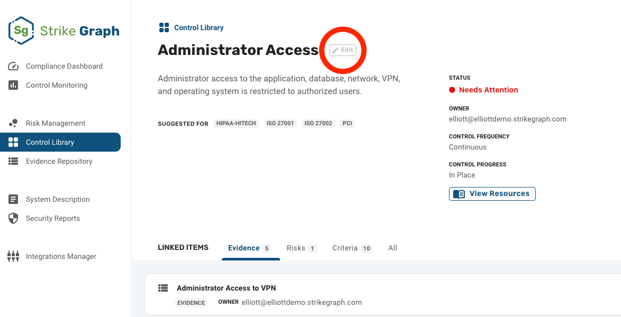Switch to the Risks tab
The image size is (621, 317).
(x=301, y=248)
